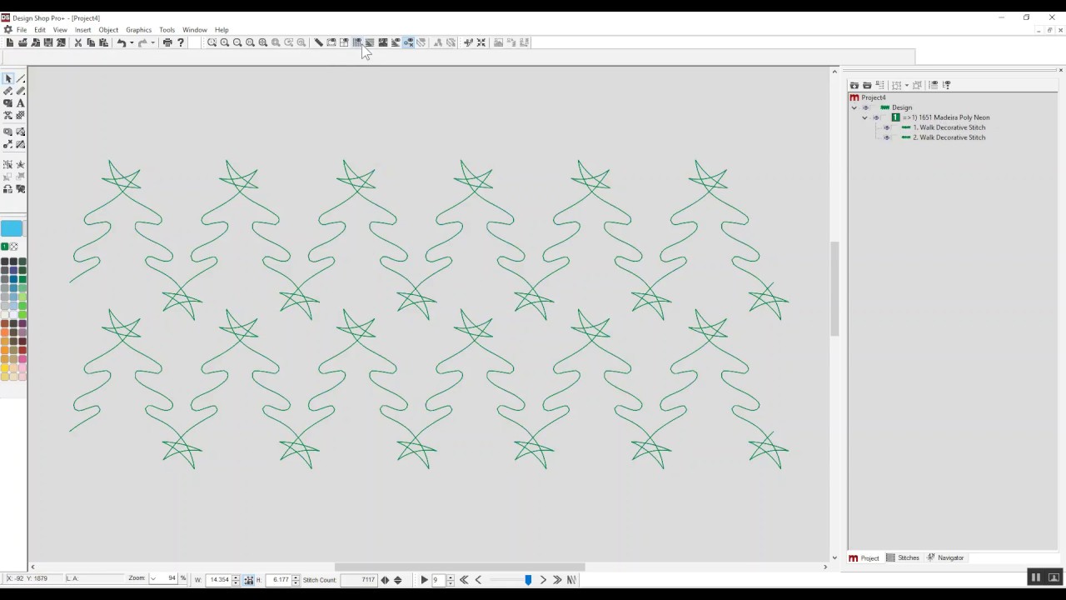Hide 1. Walk Decorative Stitch via eye icon
Viewport: 1066px width, 600px height.
tap(886, 127)
